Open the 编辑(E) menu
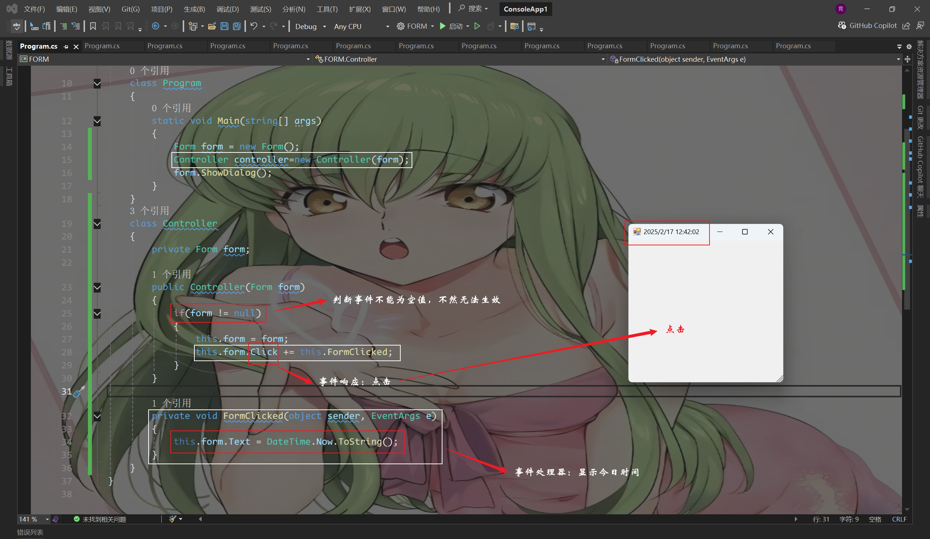This screenshot has height=539, width=930. click(67, 9)
